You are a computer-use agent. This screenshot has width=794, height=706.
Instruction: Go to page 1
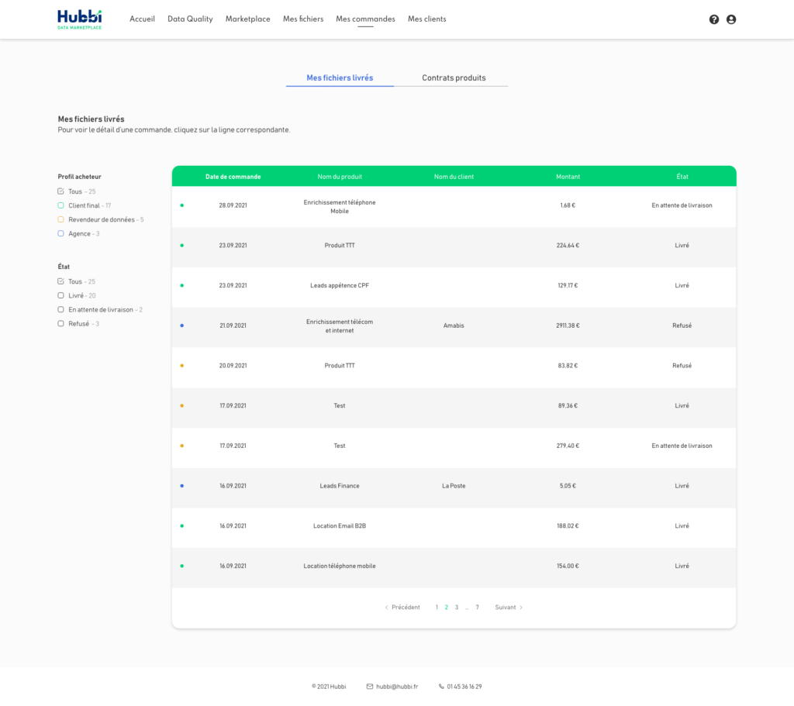tap(437, 608)
